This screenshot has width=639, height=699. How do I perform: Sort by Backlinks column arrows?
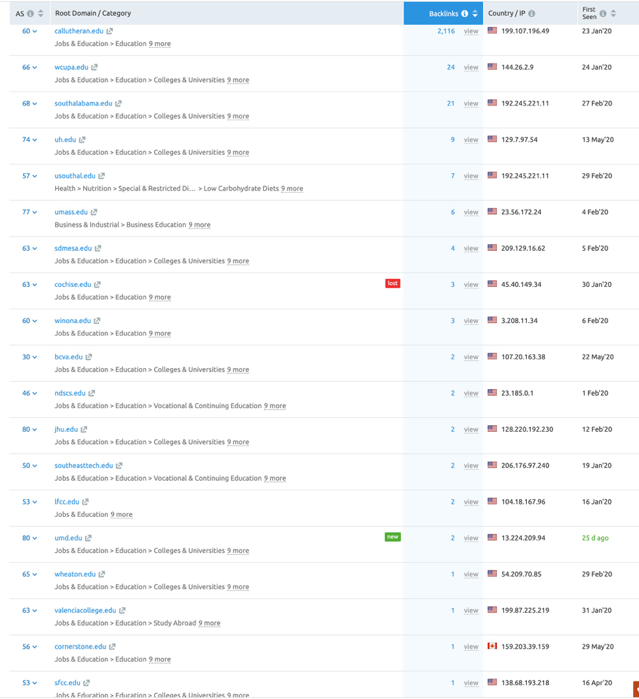pyautogui.click(x=475, y=13)
